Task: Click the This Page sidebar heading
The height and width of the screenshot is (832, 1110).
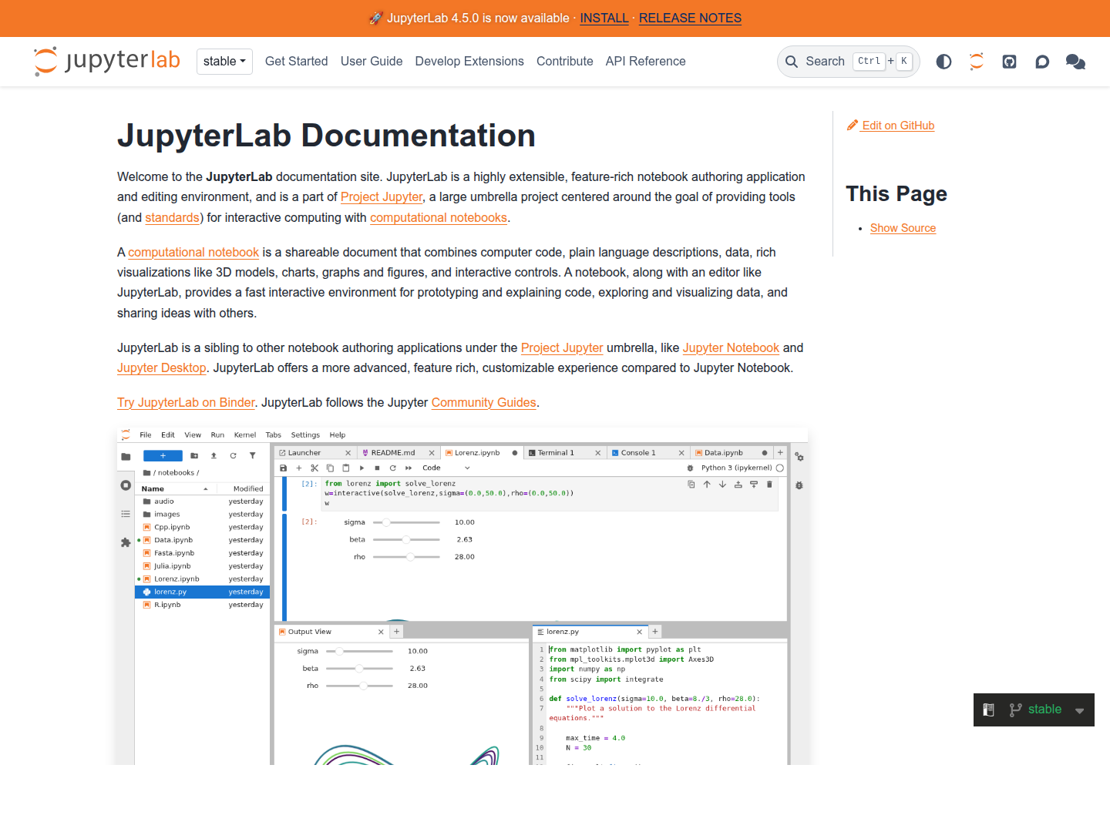Action: [x=896, y=194]
